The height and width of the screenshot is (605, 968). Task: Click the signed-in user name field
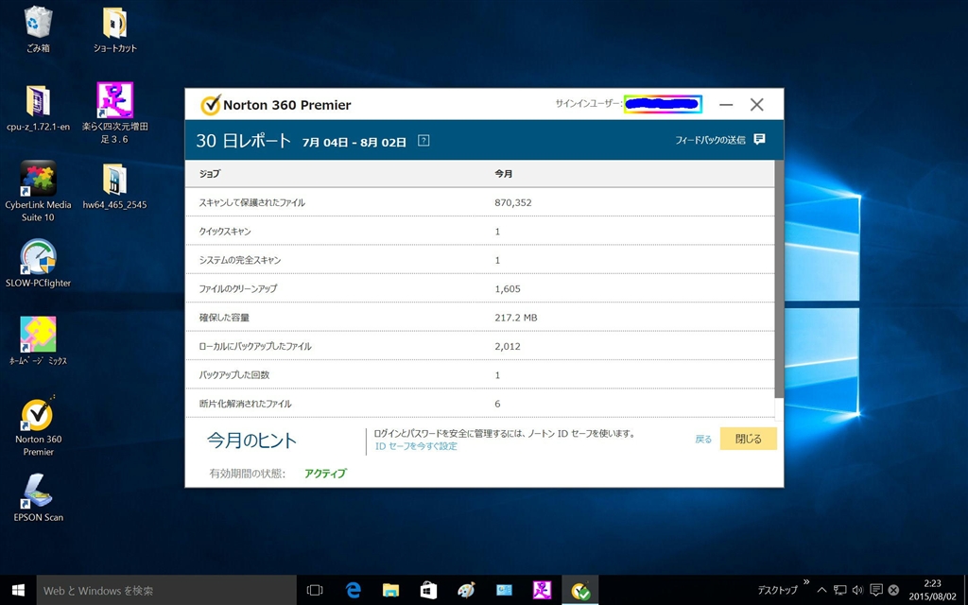coord(663,104)
